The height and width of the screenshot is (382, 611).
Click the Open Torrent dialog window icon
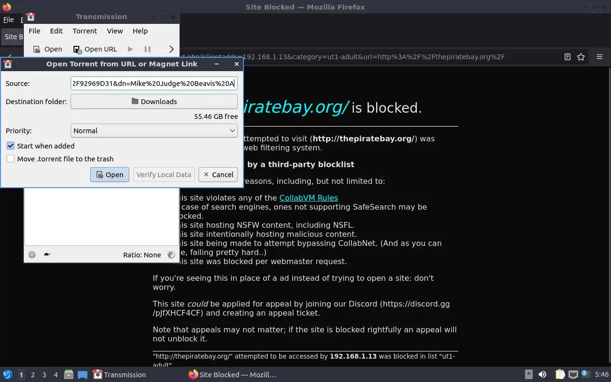point(8,64)
